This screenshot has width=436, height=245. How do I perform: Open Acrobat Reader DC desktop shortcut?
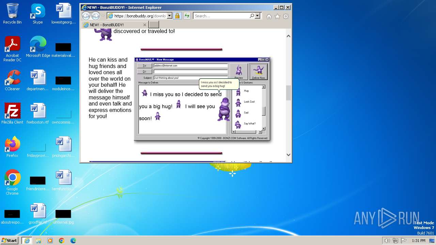[12, 49]
